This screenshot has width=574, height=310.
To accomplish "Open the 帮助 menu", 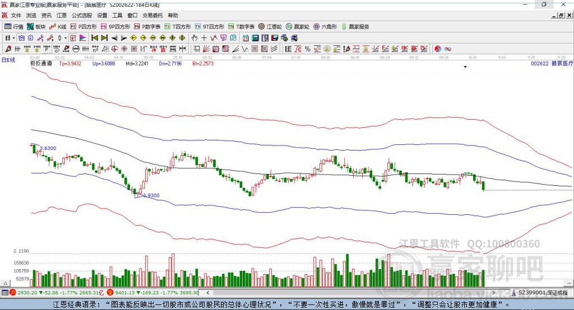I will click(173, 15).
